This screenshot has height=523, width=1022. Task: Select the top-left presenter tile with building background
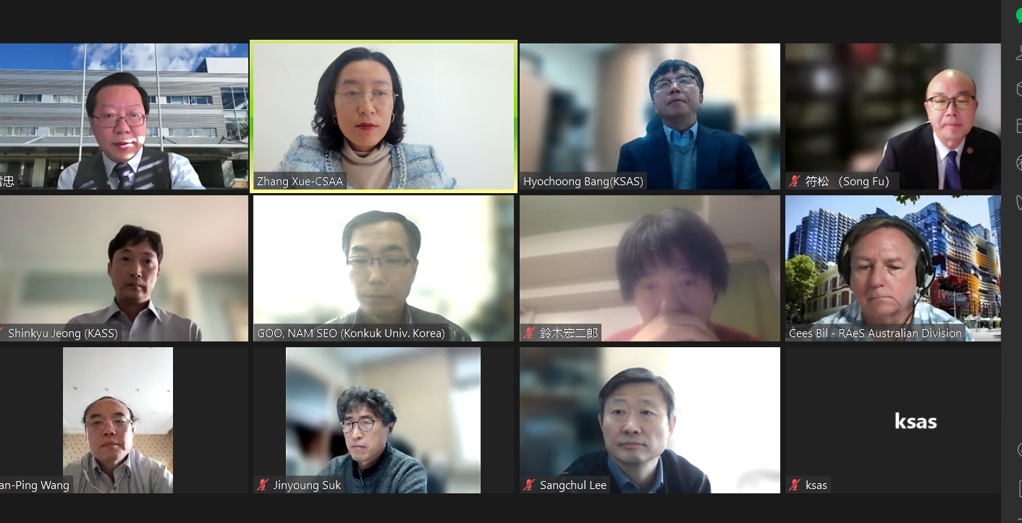[124, 116]
